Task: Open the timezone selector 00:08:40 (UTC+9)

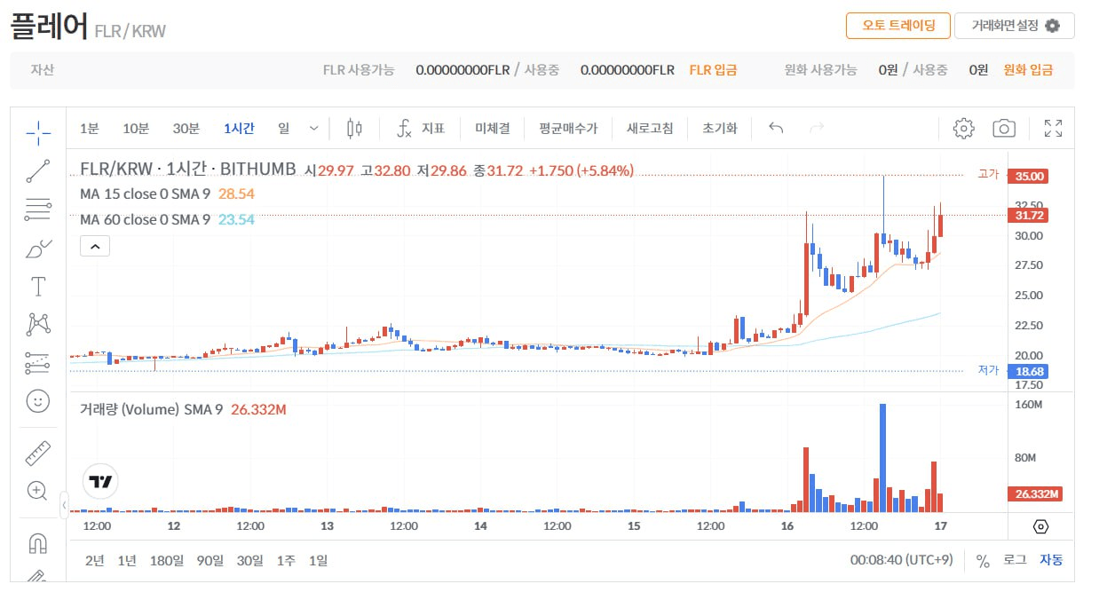Action: [x=902, y=560]
